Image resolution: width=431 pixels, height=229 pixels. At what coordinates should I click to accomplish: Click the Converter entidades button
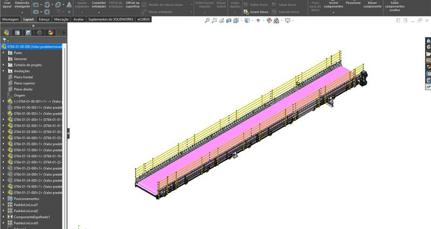tap(99, 5)
